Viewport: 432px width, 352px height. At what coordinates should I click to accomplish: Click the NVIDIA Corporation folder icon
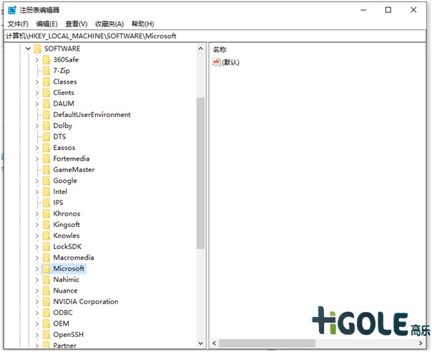(x=46, y=301)
